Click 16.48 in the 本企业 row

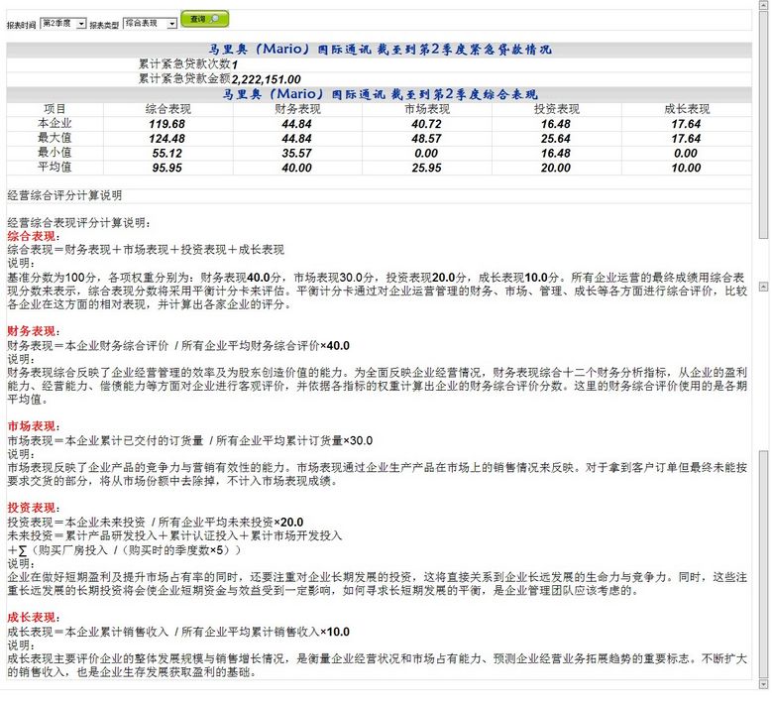tap(556, 124)
